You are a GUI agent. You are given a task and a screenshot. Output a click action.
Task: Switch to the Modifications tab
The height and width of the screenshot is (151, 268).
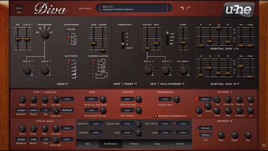tap(111, 144)
